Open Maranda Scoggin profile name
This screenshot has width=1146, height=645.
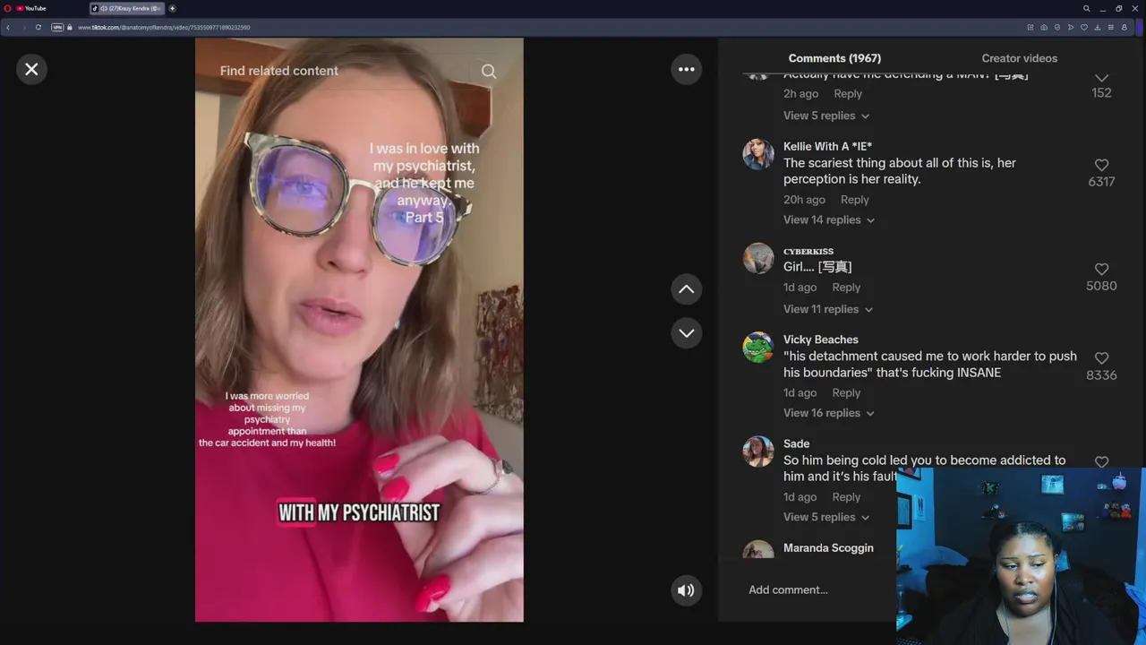coord(828,547)
